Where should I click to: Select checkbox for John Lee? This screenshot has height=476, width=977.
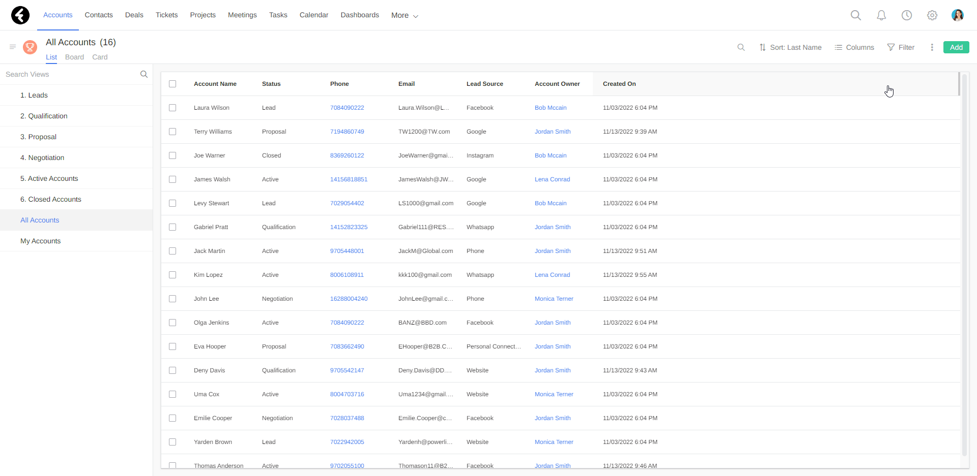click(173, 299)
